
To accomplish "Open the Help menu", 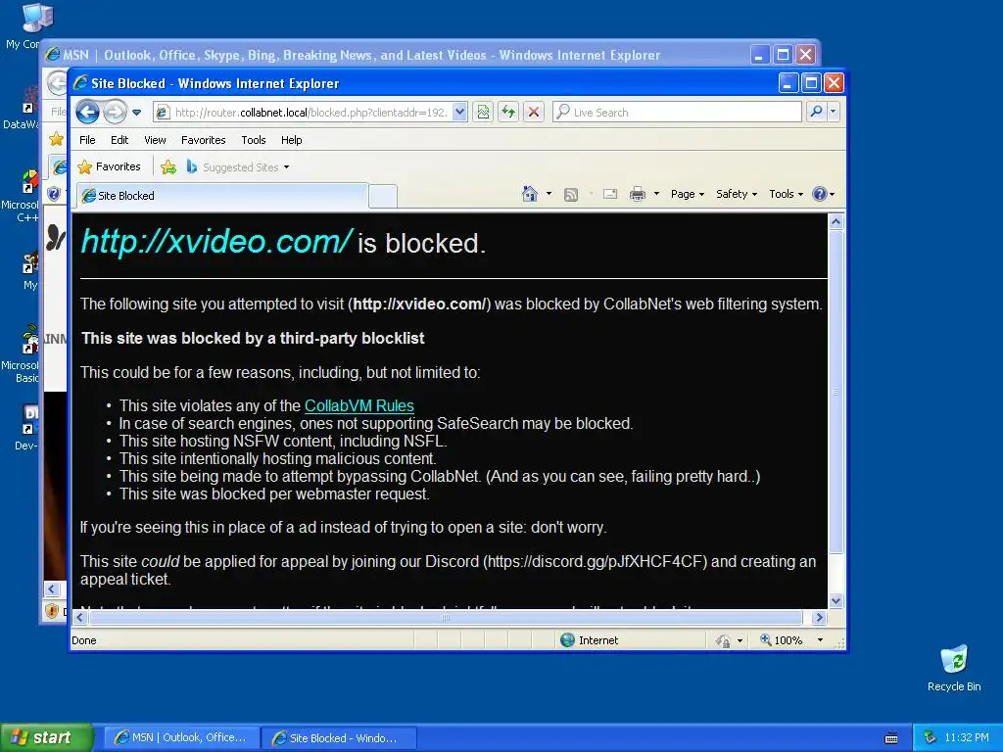I will pos(291,140).
